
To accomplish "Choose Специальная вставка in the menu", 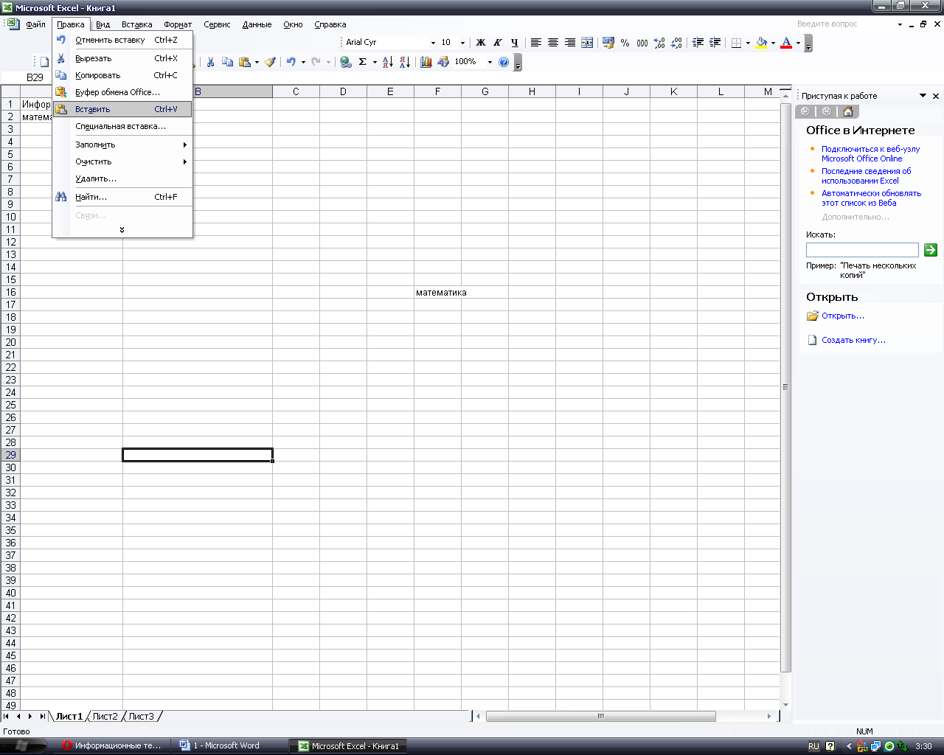I will (122, 126).
